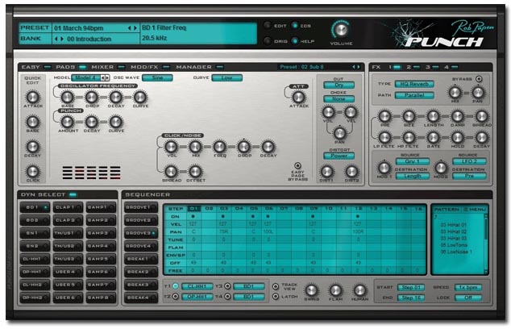This screenshot has width=511, height=329.
Task: Select previous pad preset beside 'Preset : 02 Sub 8'
Action: [354, 67]
